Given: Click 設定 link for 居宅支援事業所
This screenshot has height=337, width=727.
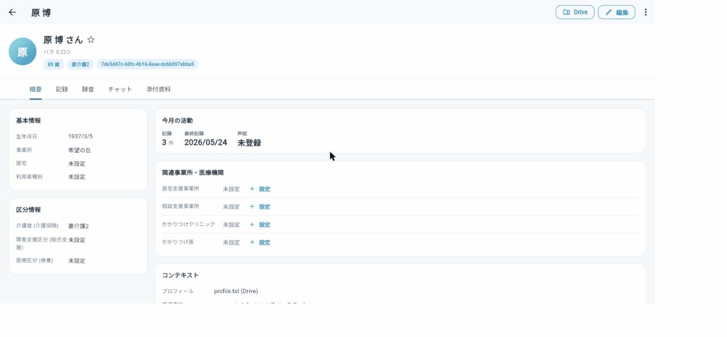Looking at the screenshot, I should 265,189.
